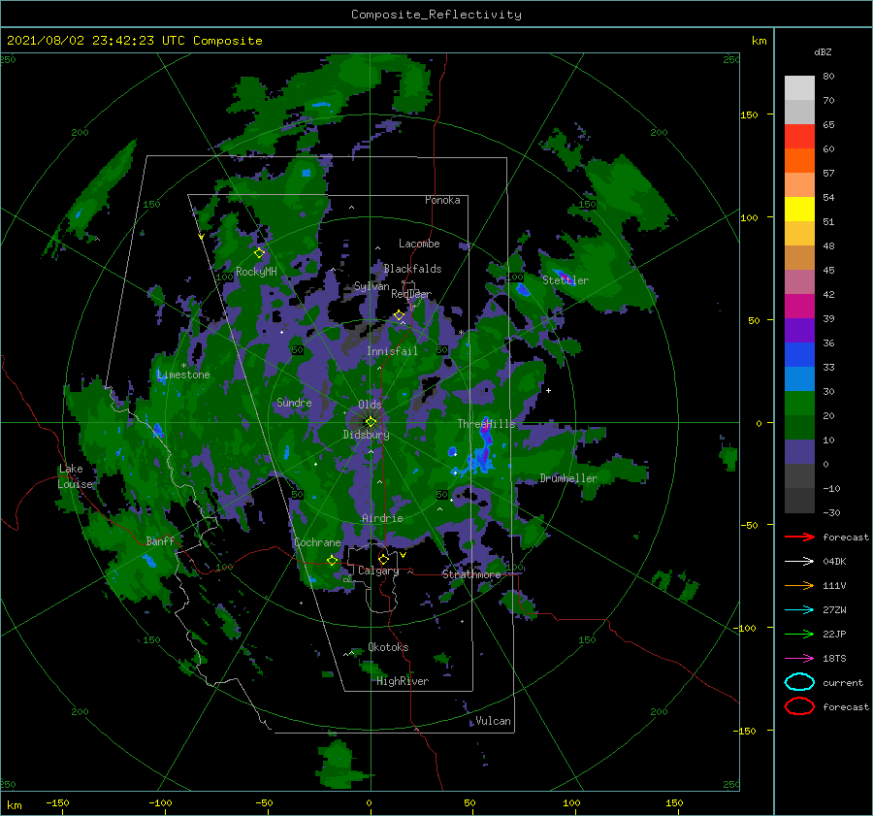The width and height of the screenshot is (873, 816).
Task: Click the white 04DK arrow icon
Action: pos(799,562)
